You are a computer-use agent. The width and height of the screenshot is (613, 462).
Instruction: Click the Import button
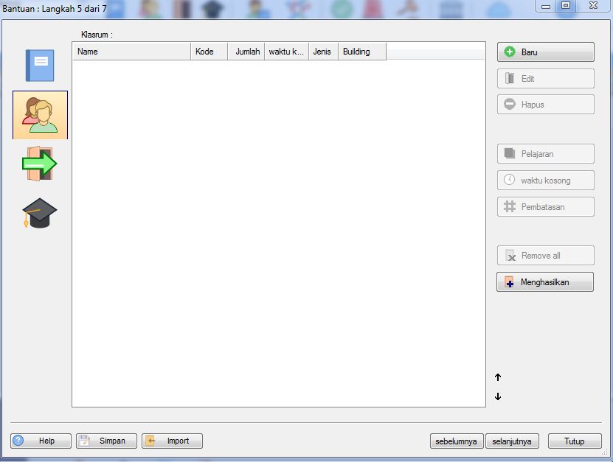pos(172,441)
